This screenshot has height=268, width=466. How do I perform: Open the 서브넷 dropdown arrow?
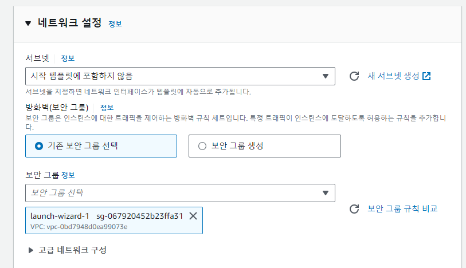click(x=326, y=76)
